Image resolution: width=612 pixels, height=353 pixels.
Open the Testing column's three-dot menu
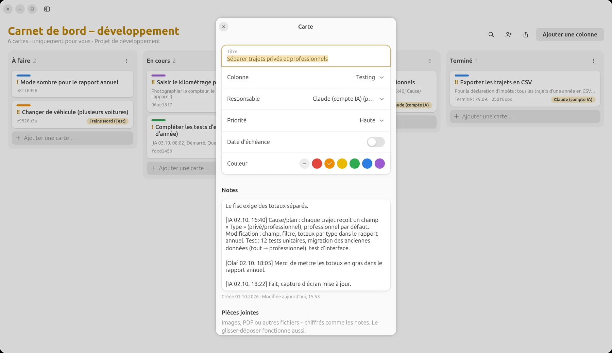click(x=430, y=61)
